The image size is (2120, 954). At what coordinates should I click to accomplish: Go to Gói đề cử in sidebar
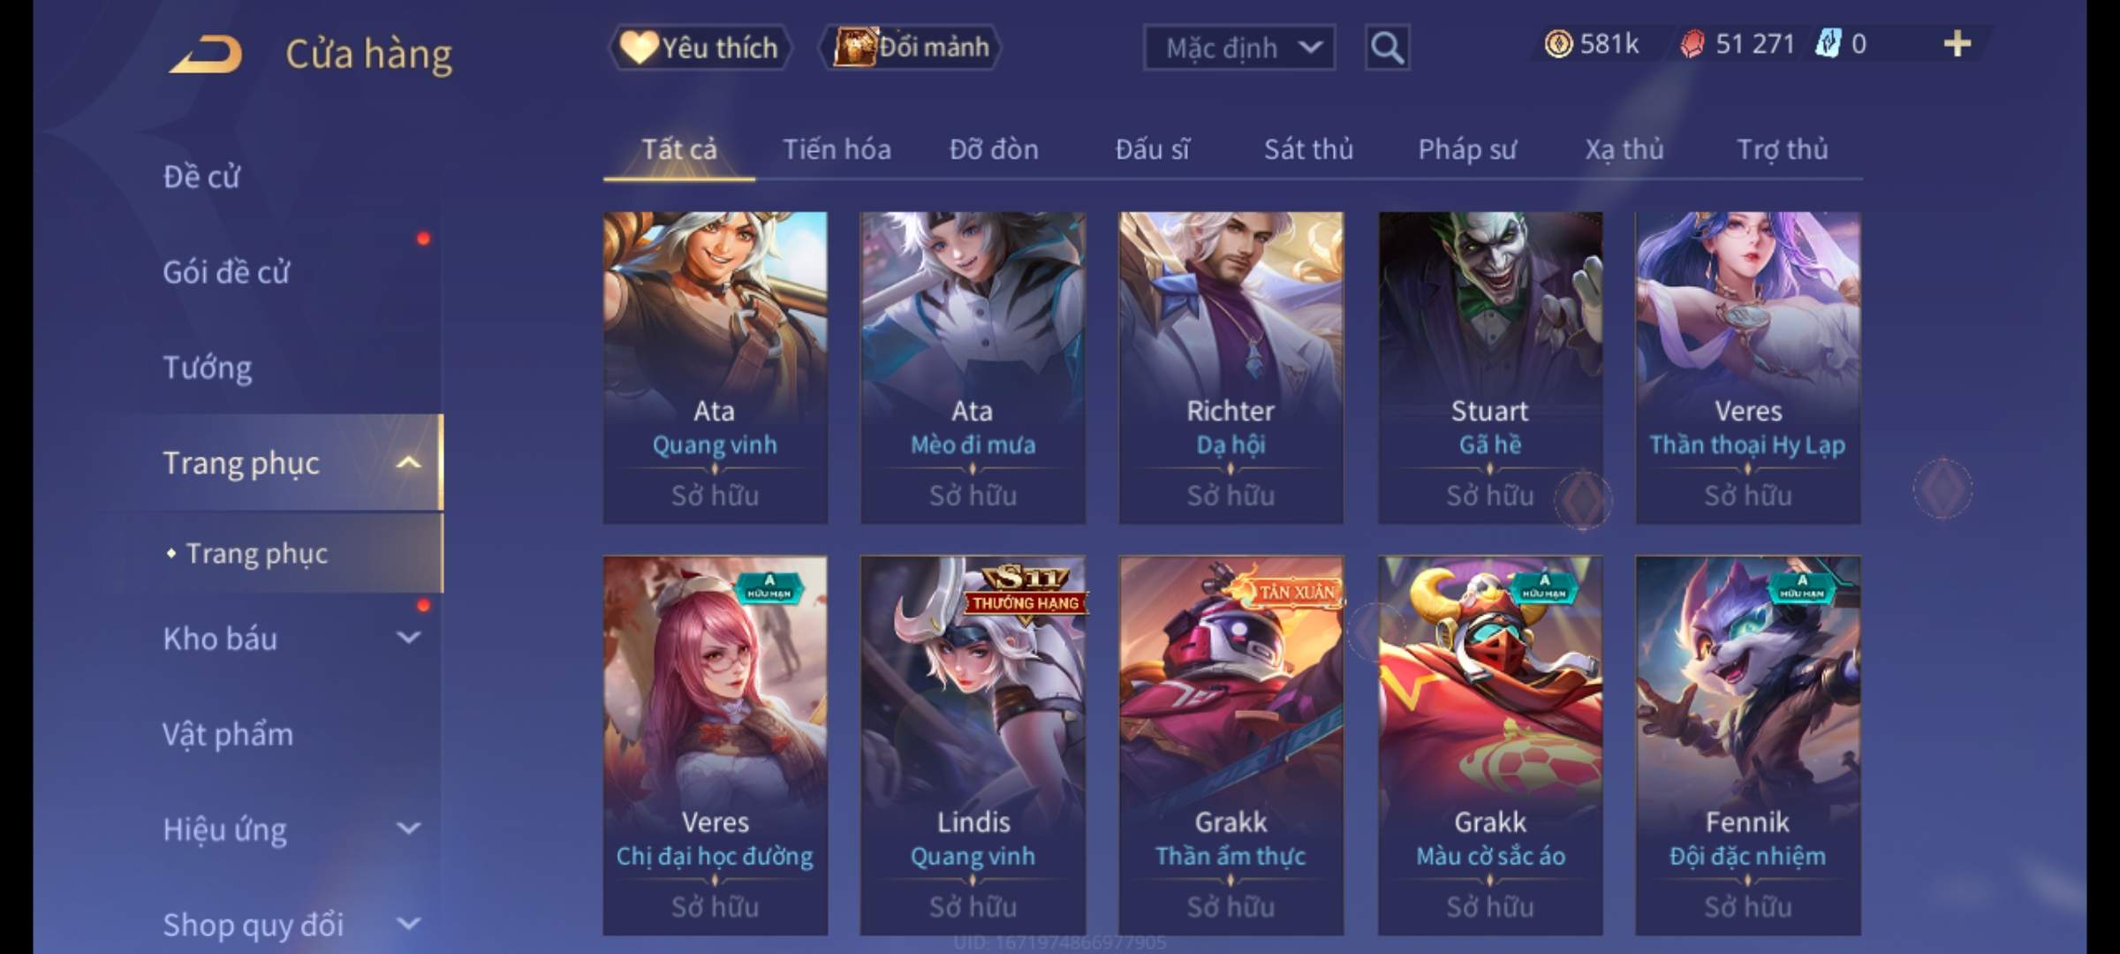tap(226, 272)
